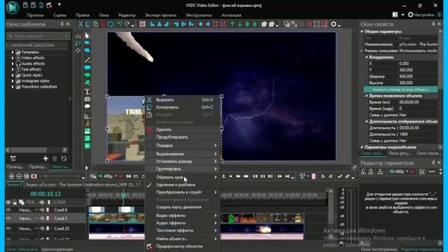
Task: Select the Text tool T icon
Action: (x=87, y=92)
